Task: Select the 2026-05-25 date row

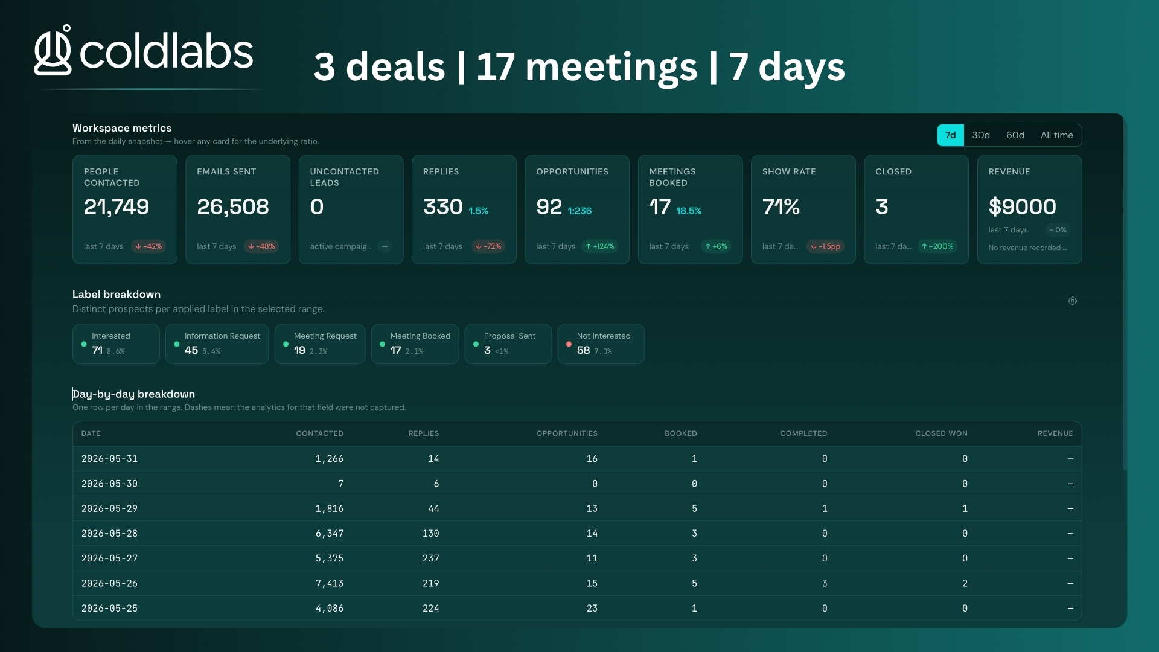Action: (577, 608)
